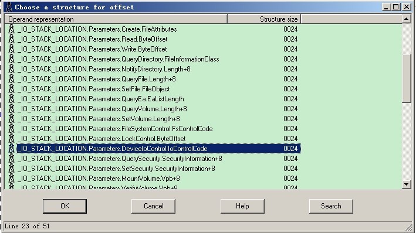
Task: Click the icon beside LockControl.ByteOffset row
Action: (11, 139)
